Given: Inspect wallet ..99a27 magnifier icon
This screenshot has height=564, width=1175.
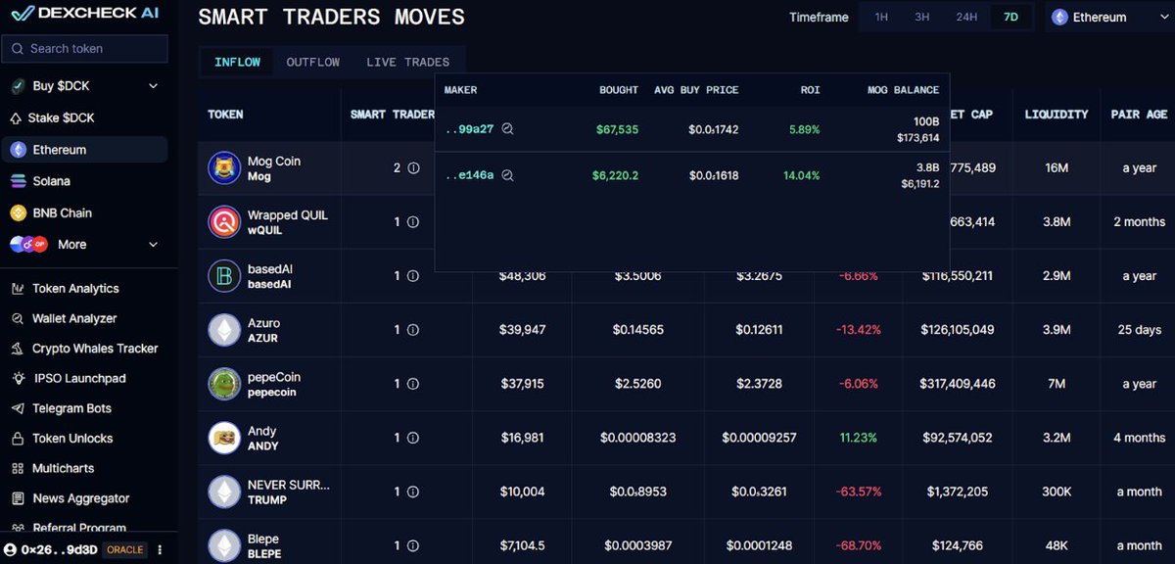Looking at the screenshot, I should coord(507,129).
